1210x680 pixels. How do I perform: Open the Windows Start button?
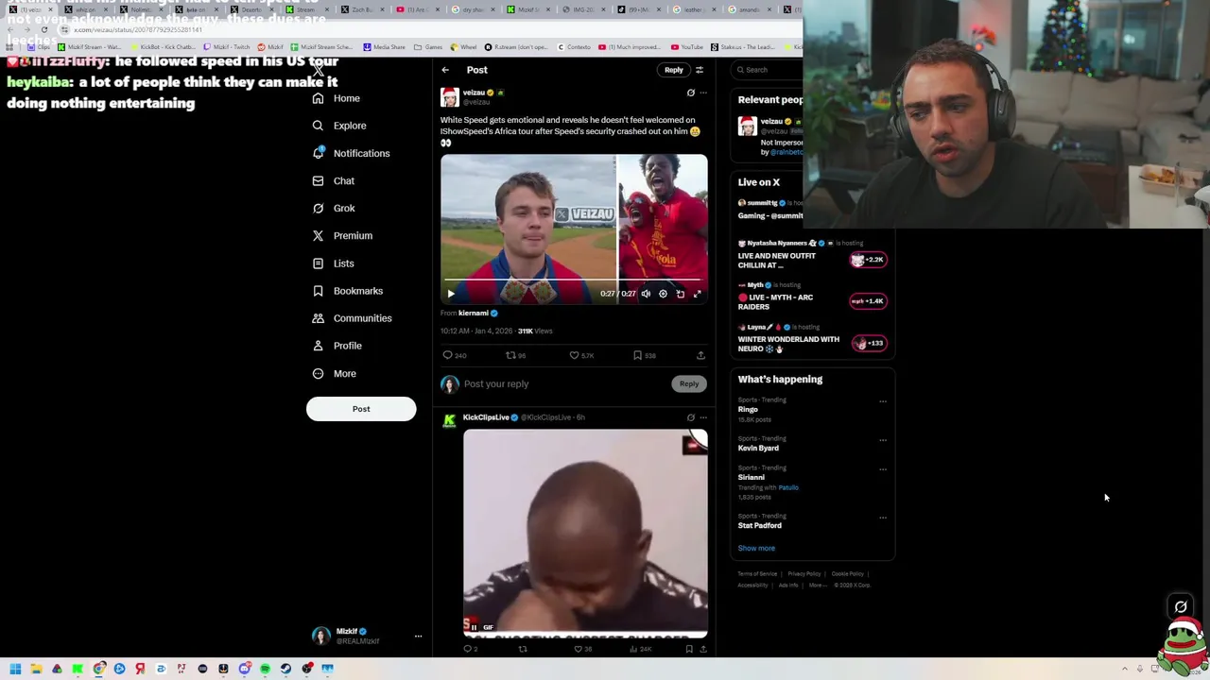[x=15, y=669]
